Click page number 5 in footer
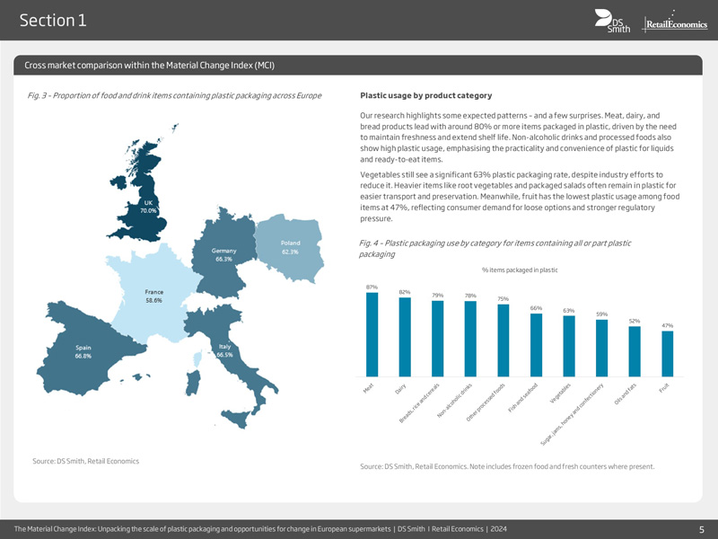 tap(701, 528)
